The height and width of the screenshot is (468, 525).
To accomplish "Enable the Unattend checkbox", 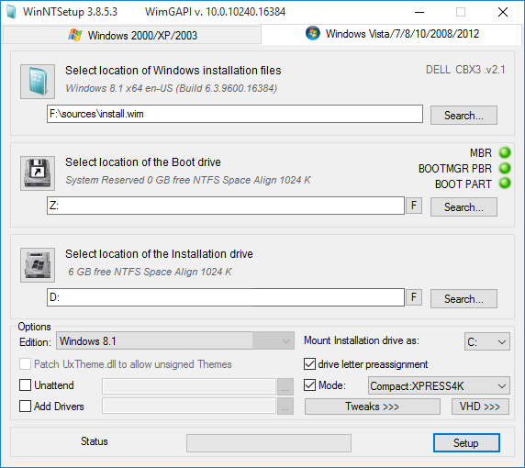I will [x=26, y=385].
